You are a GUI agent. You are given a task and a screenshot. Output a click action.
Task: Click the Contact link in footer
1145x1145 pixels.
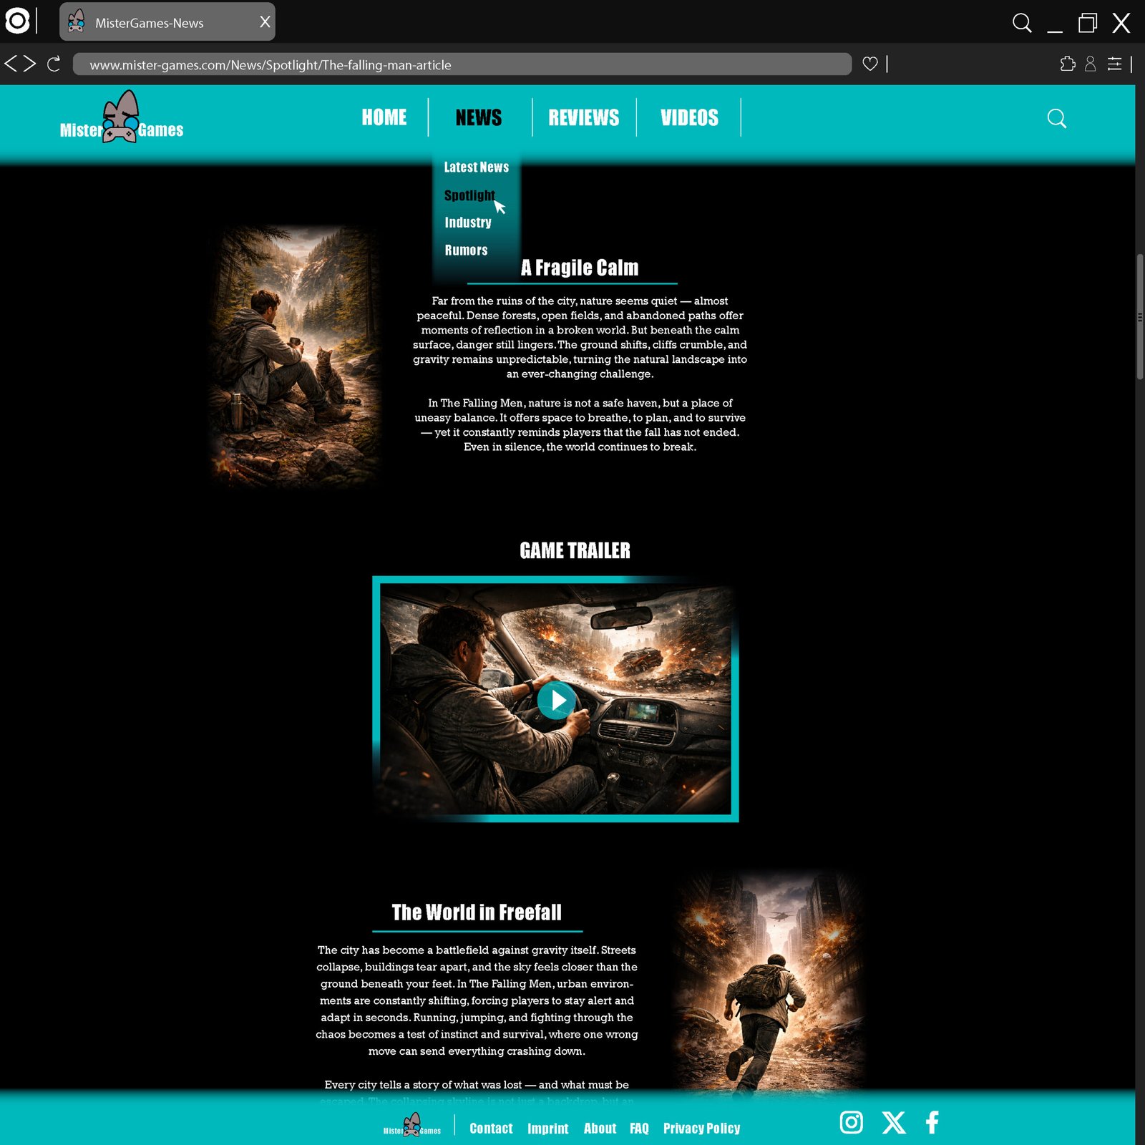pyautogui.click(x=491, y=1129)
